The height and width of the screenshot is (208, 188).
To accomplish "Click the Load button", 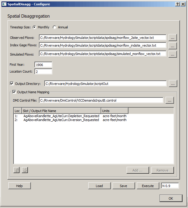I will (x=99, y=186).
